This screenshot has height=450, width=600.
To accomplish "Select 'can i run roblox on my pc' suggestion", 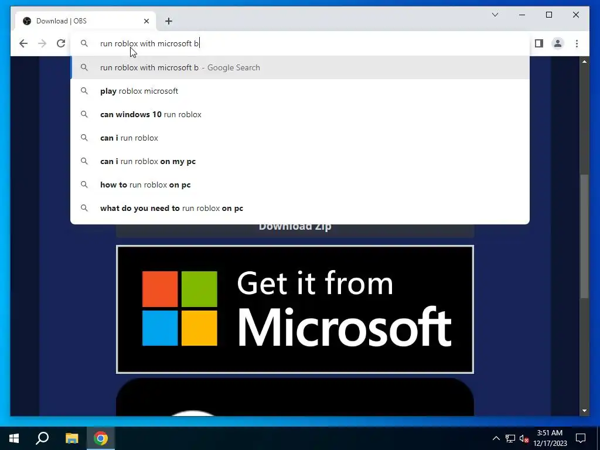I will 301,161.
